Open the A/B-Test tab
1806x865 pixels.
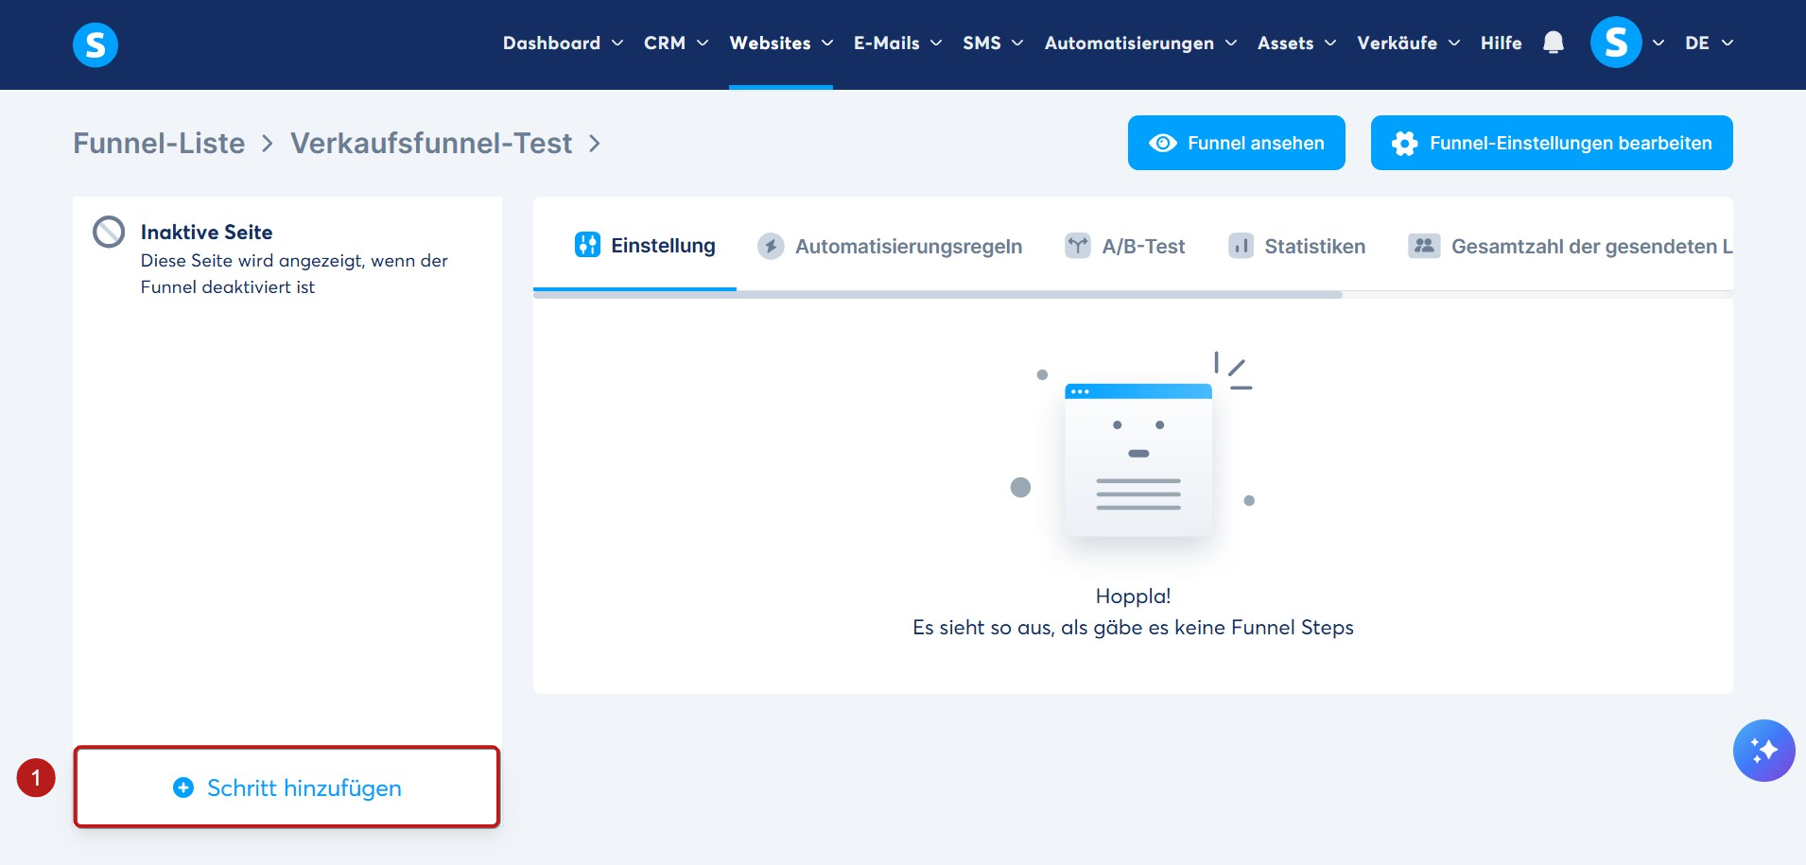pyautogui.click(x=1124, y=246)
